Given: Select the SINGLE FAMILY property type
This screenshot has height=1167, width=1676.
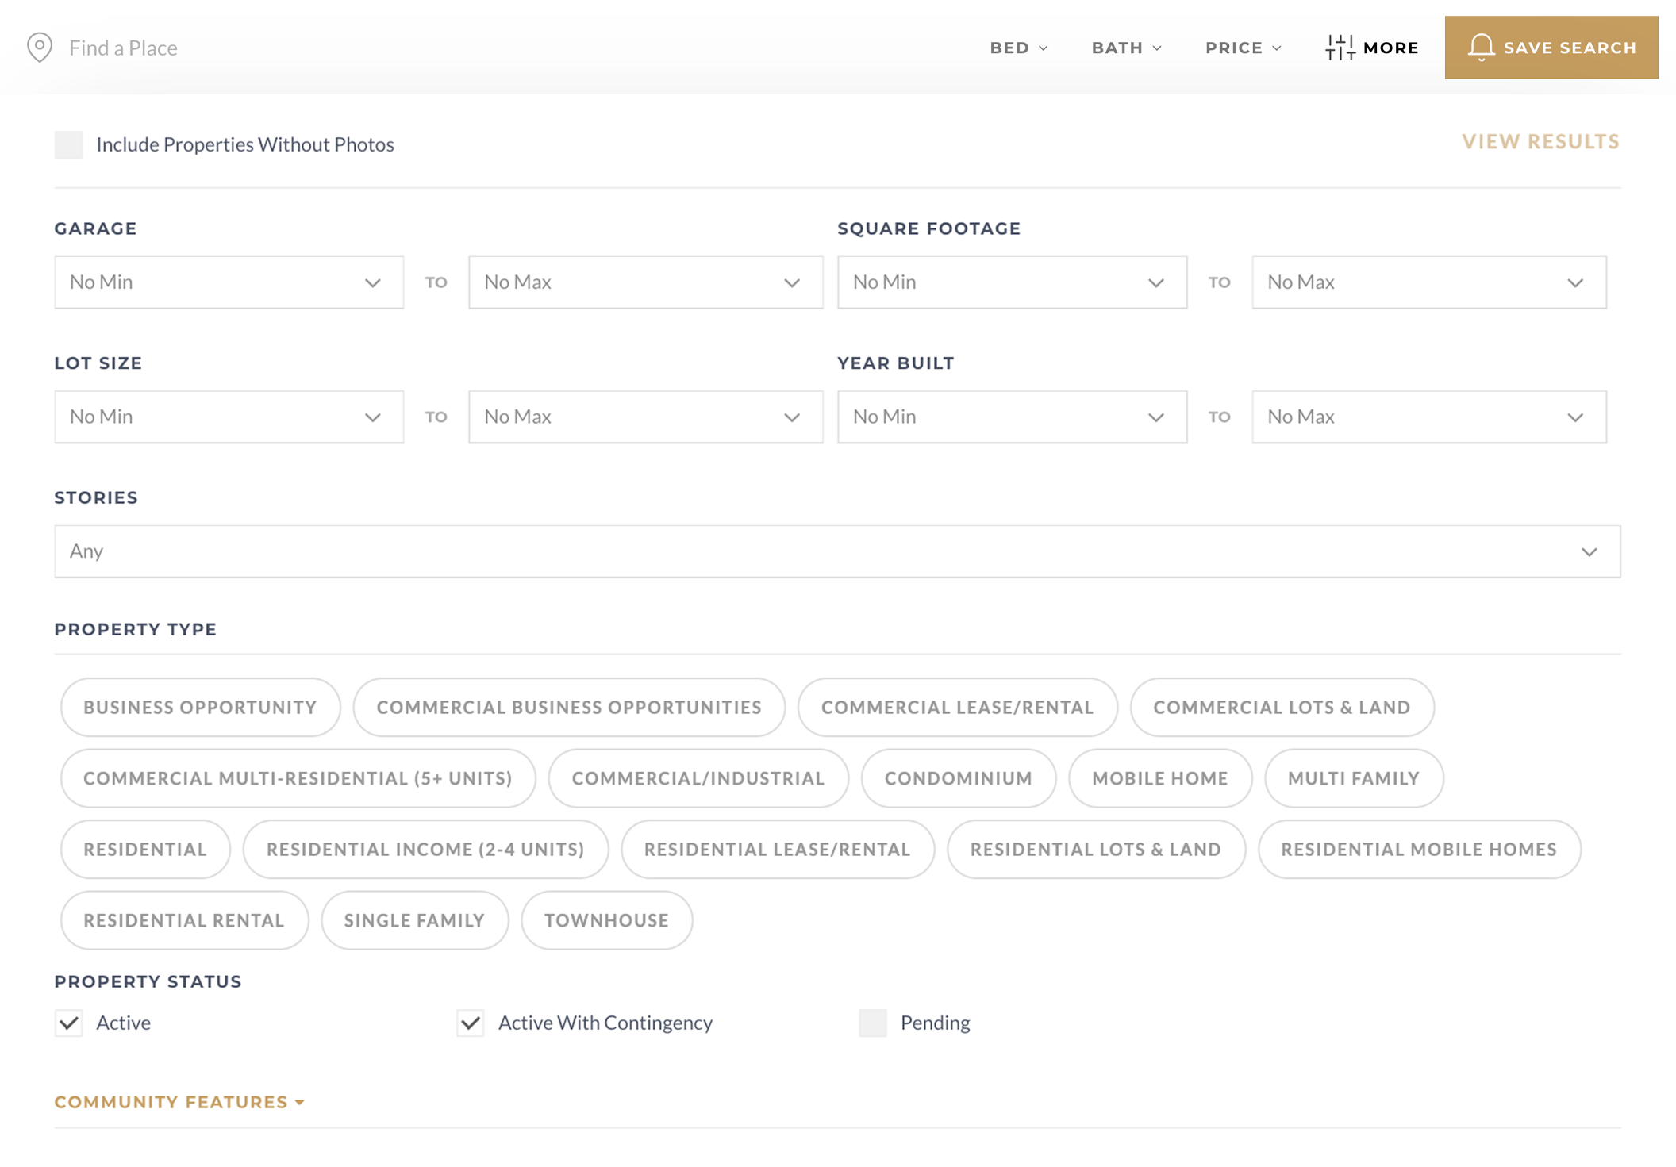Looking at the screenshot, I should (414, 920).
